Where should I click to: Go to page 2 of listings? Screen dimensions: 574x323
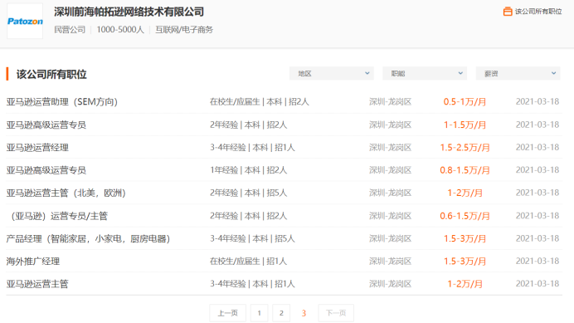pos(281,313)
